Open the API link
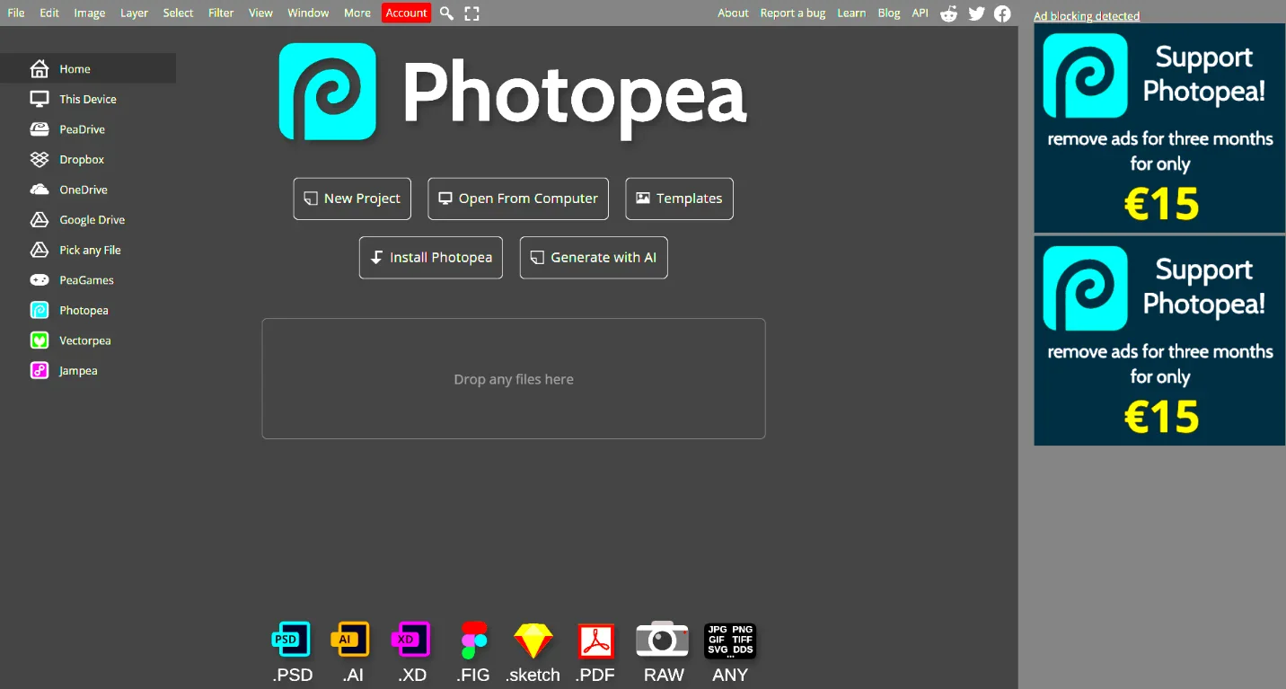 tap(920, 13)
